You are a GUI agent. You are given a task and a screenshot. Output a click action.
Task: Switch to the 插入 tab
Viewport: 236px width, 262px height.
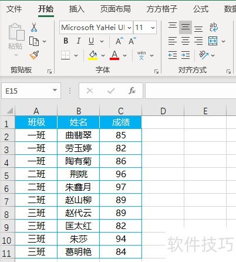[77, 9]
